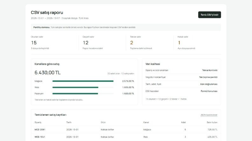252x141 pixels.
Task: Click the Mağaza sales progress bar
Action: [x=83, y=81]
